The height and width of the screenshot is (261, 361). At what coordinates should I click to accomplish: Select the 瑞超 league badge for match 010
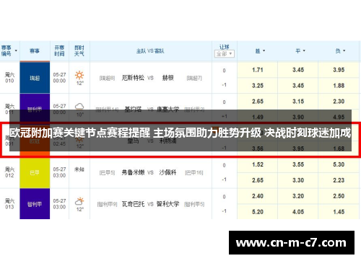point(35,78)
